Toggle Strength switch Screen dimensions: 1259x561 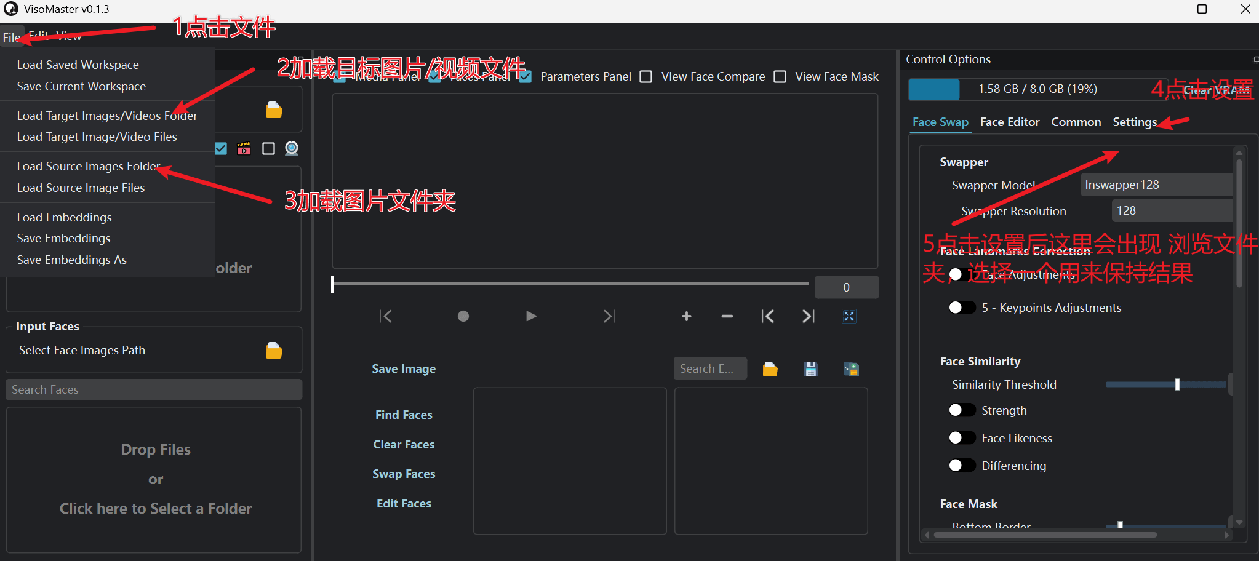point(962,410)
